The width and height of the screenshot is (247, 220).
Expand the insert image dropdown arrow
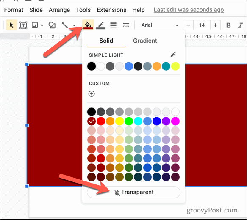(42, 25)
